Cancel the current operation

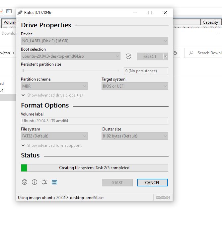pyautogui.click(x=152, y=182)
